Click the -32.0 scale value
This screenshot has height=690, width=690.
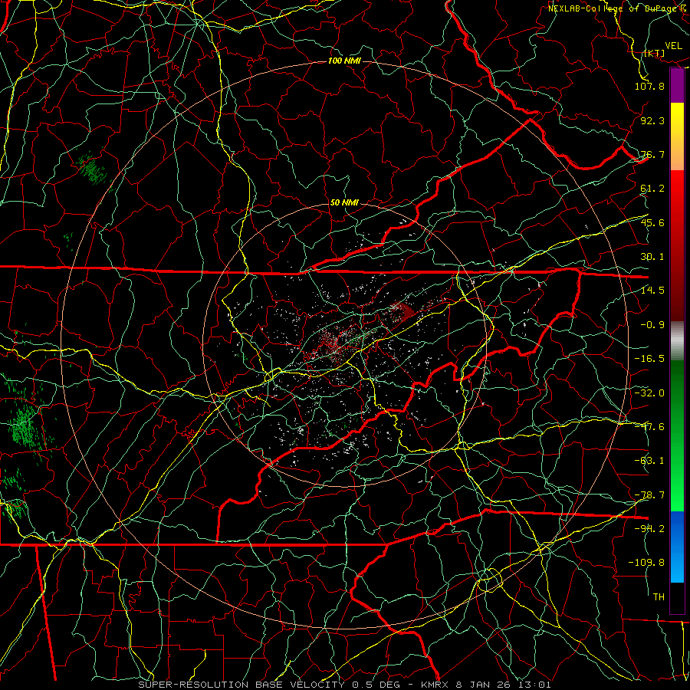point(649,393)
